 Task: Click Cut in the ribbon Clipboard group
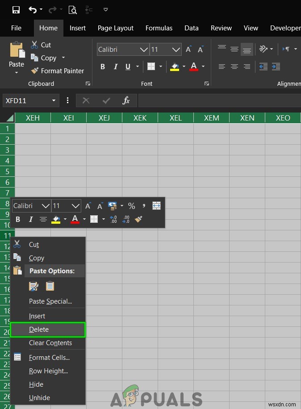pos(41,45)
